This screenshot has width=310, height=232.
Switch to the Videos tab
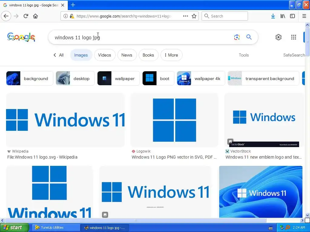[x=104, y=55]
